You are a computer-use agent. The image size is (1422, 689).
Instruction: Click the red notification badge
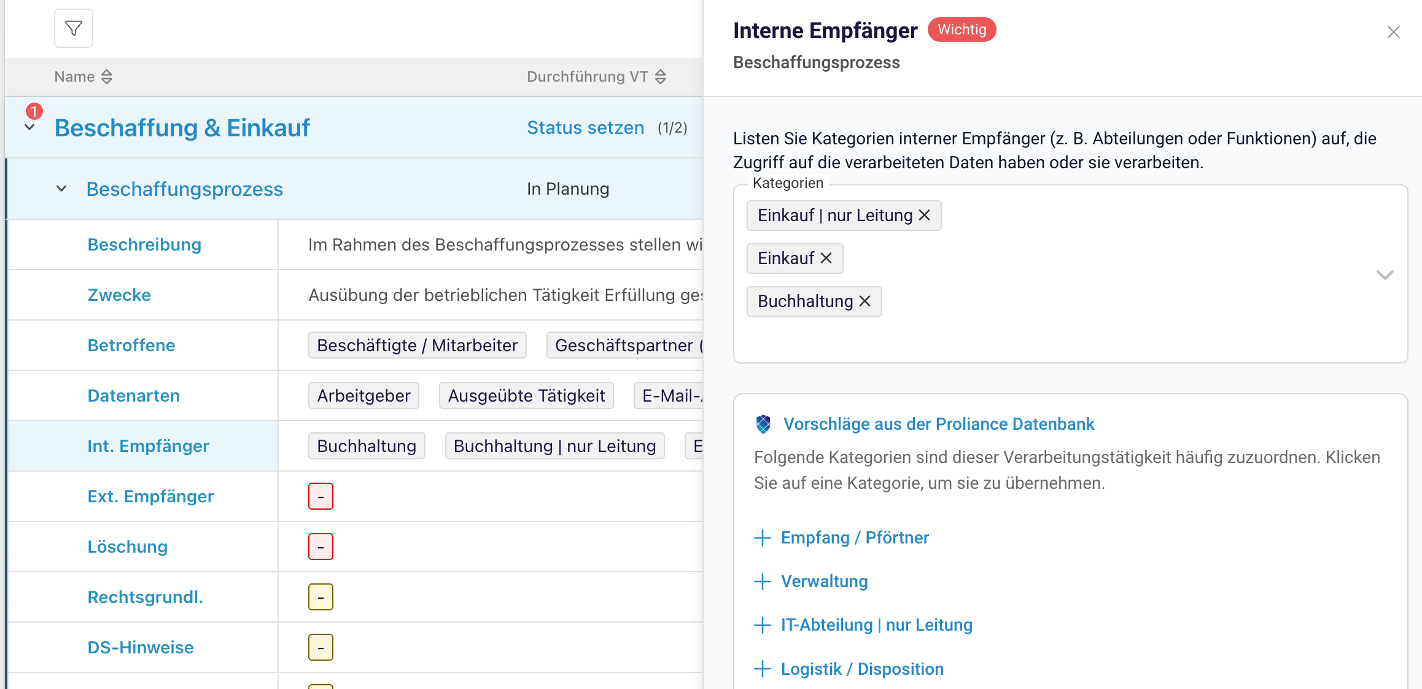click(x=34, y=111)
